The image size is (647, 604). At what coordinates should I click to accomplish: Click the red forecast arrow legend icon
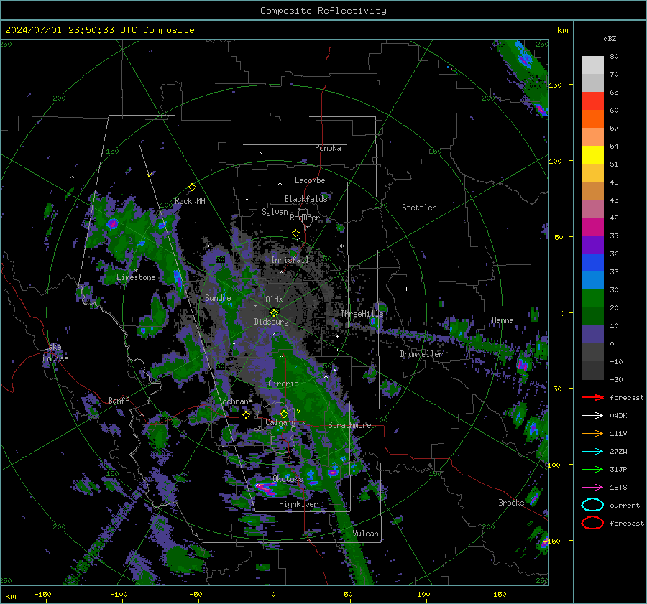point(592,397)
